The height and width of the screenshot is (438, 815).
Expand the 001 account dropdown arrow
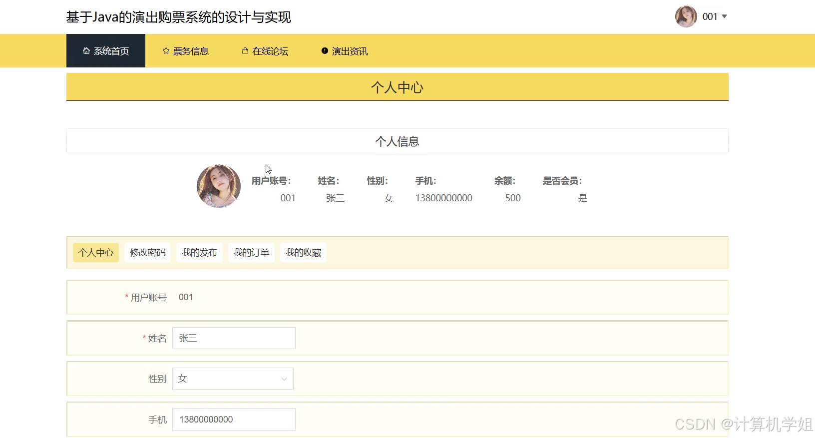(725, 16)
